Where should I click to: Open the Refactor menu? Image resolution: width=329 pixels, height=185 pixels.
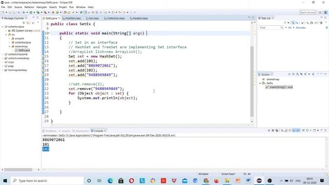[x=29, y=7]
